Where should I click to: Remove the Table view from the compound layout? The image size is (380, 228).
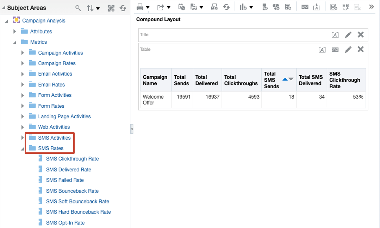coord(360,49)
